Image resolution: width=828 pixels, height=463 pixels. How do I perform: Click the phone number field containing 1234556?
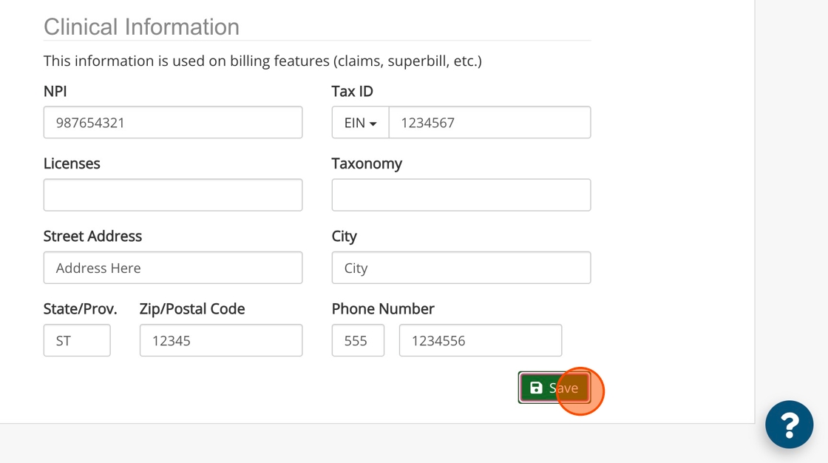tap(481, 340)
